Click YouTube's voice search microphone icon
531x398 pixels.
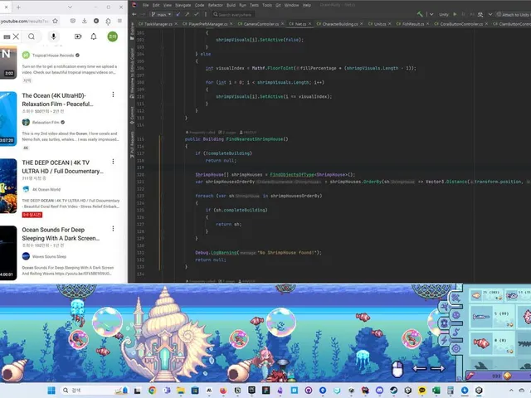click(53, 36)
